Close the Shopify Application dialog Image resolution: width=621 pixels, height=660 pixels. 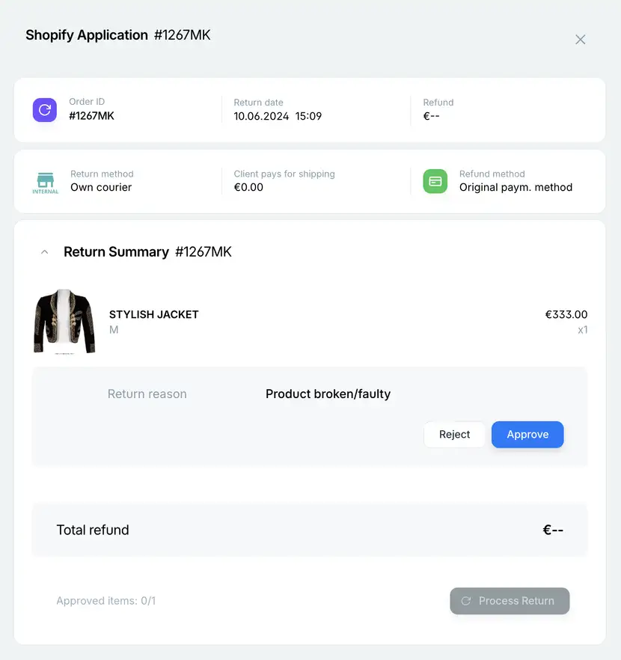coord(580,40)
